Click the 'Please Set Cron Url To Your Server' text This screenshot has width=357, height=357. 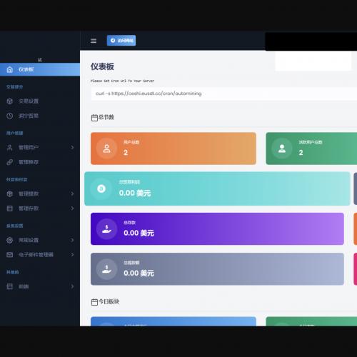[x=122, y=81]
